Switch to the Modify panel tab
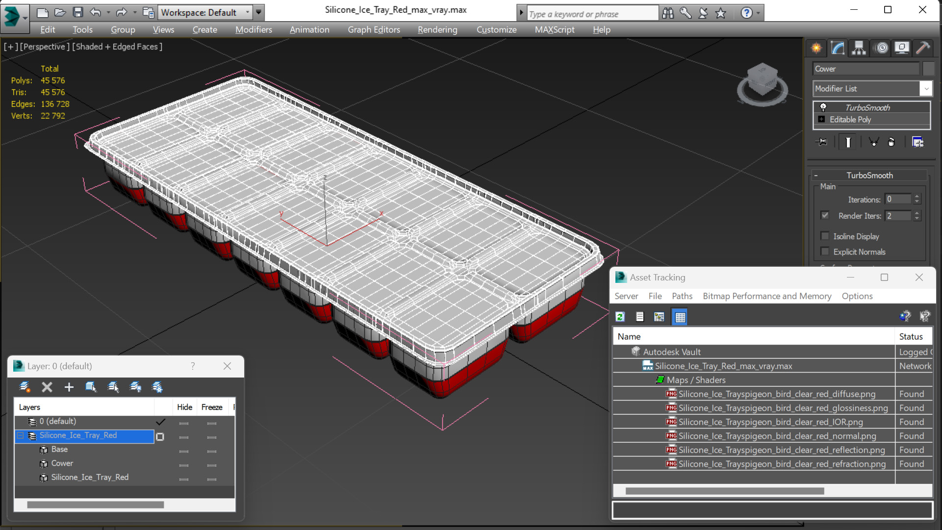This screenshot has width=942, height=530. pyautogui.click(x=838, y=48)
